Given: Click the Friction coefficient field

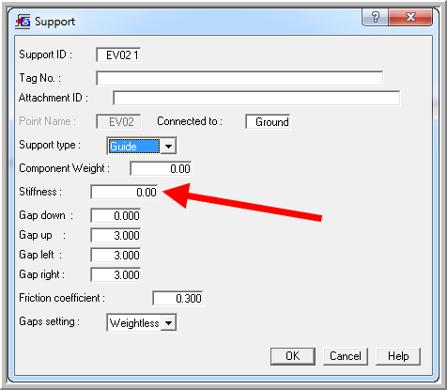Looking at the screenshot, I should click(177, 298).
